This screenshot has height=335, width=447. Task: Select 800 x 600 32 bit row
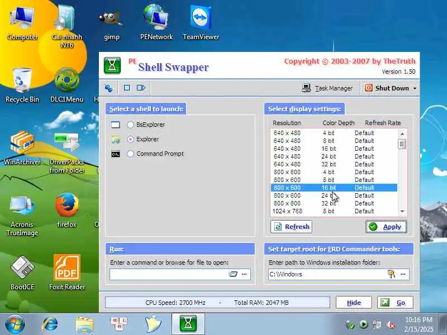(334, 203)
